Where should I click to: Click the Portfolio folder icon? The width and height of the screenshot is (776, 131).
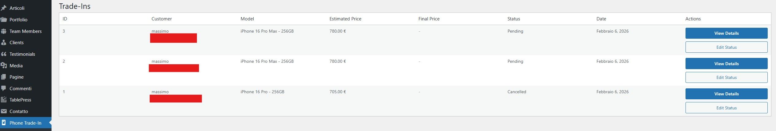[x=4, y=19]
